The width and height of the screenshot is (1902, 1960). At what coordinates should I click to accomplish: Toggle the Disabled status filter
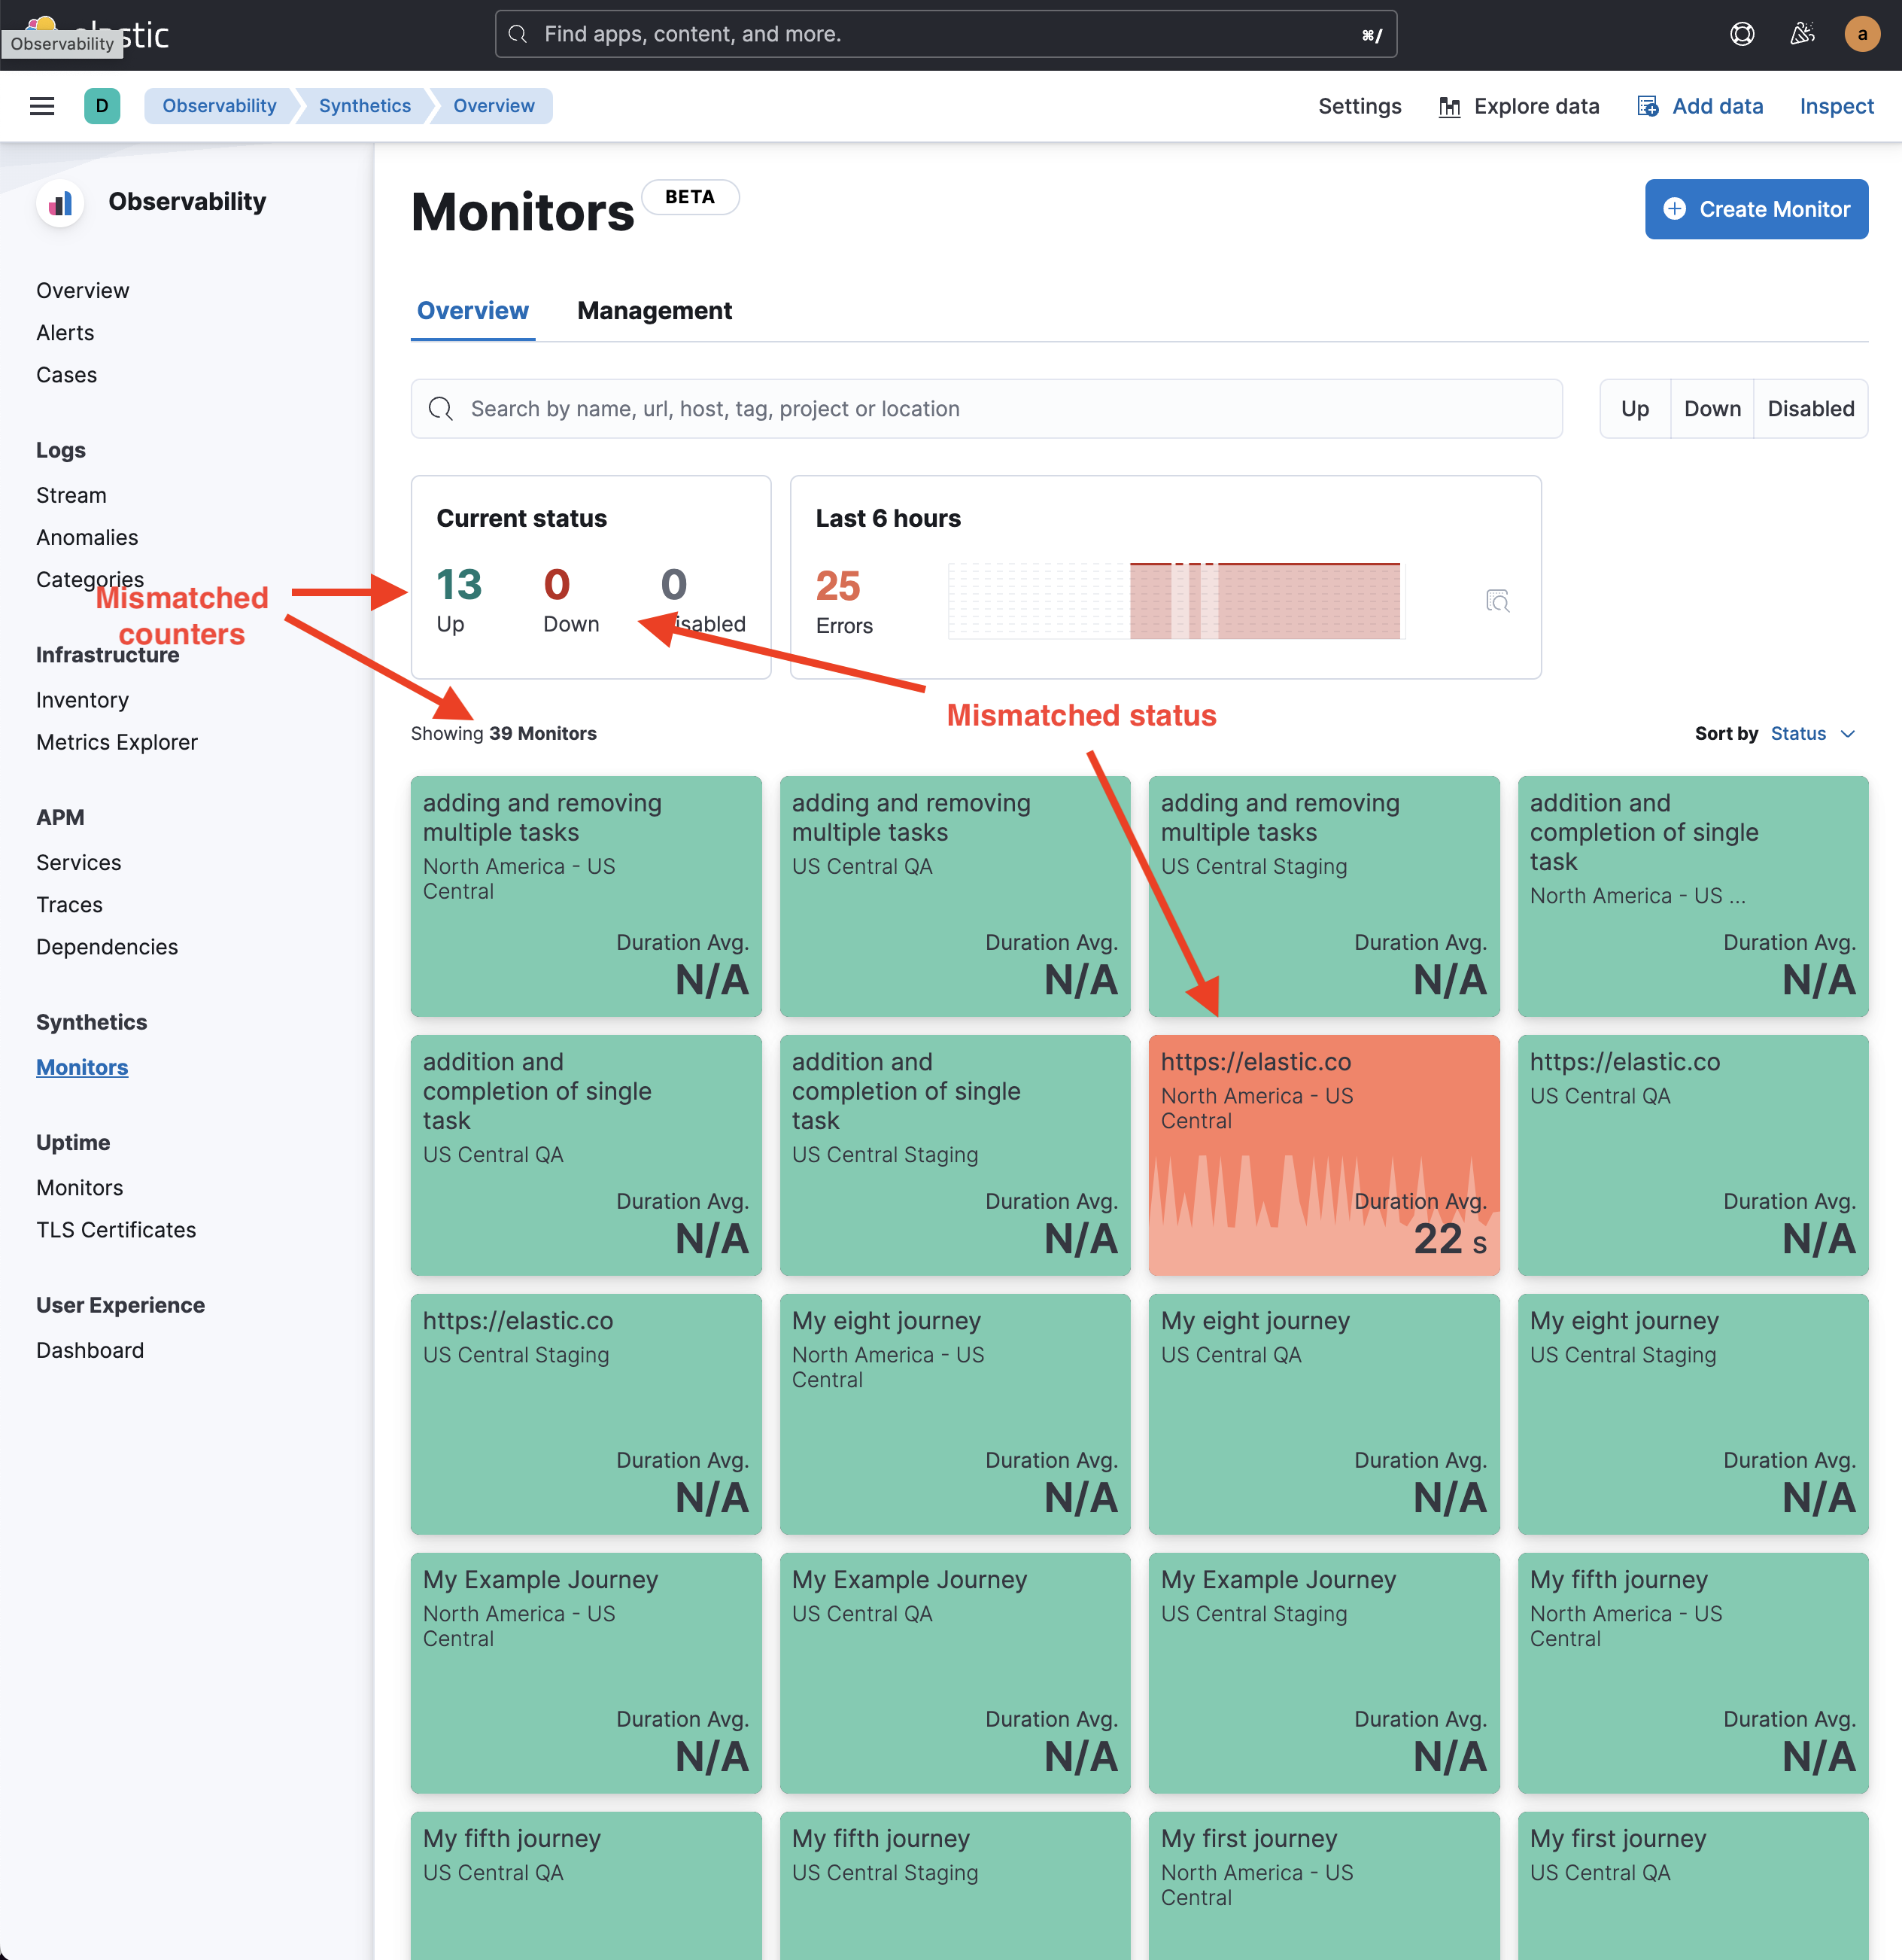1810,408
